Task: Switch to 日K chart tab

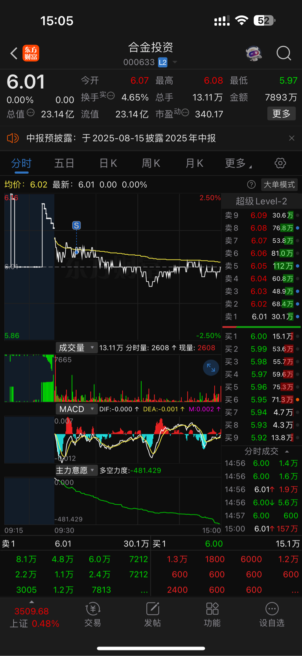Action: tap(108, 163)
